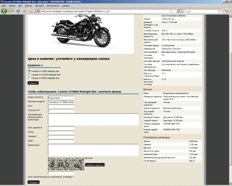The width and height of the screenshot is (232, 186).
Task: Click the 'Электрический стартер' value
Action: pos(173,61)
